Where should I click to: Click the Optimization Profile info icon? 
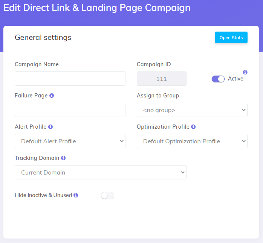point(193,127)
